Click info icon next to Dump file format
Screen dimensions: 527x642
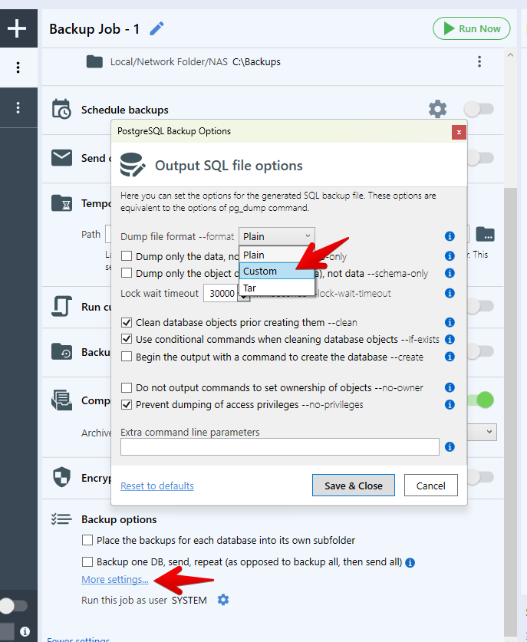(450, 237)
